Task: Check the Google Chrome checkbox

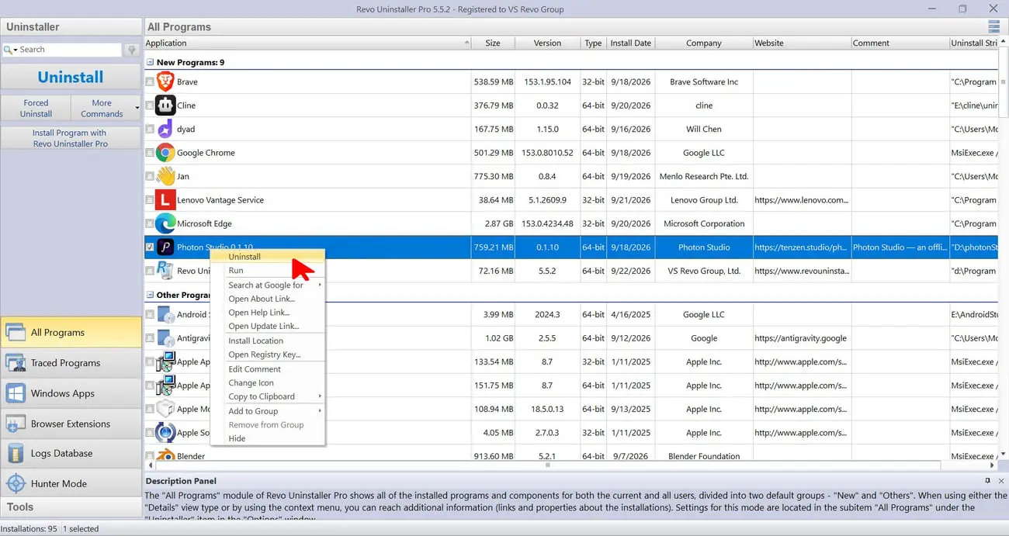Action: [x=149, y=152]
